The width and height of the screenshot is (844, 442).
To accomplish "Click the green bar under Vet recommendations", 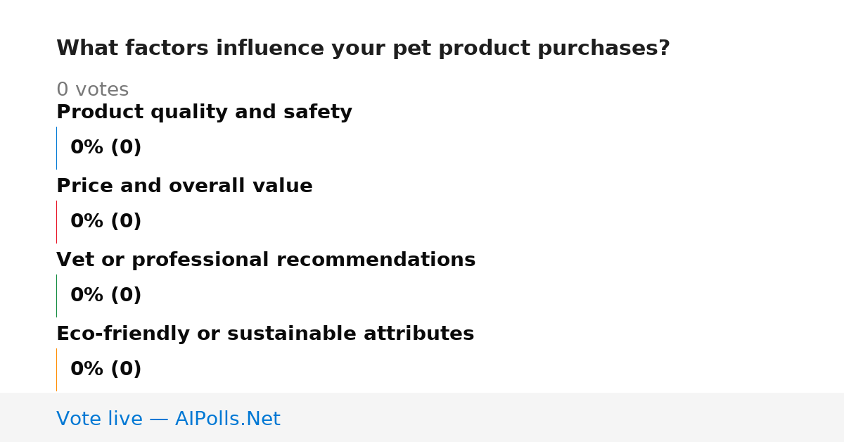I will pyautogui.click(x=56, y=296).
